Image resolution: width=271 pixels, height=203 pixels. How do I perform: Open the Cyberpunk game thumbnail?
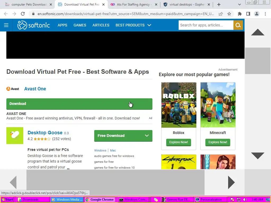click(179, 162)
